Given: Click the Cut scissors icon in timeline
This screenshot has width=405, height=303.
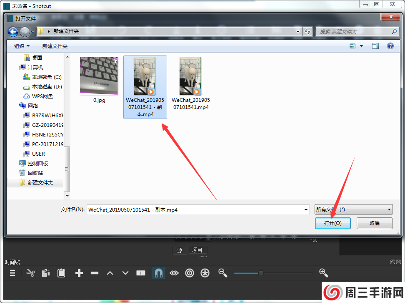Looking at the screenshot, I should pyautogui.click(x=30, y=273).
